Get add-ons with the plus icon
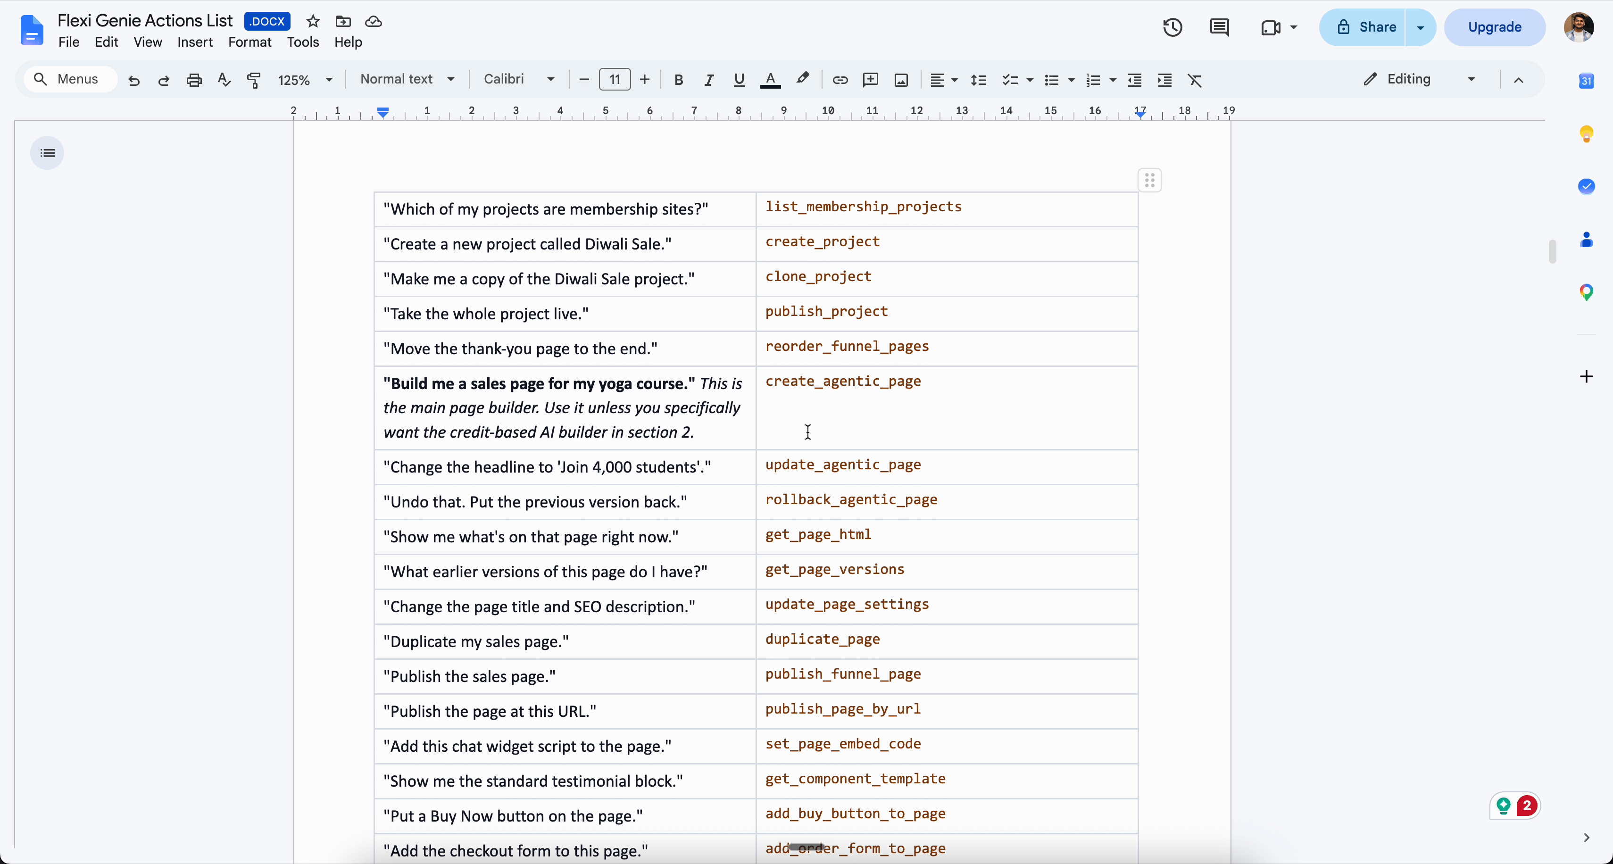The height and width of the screenshot is (864, 1613). point(1586,376)
